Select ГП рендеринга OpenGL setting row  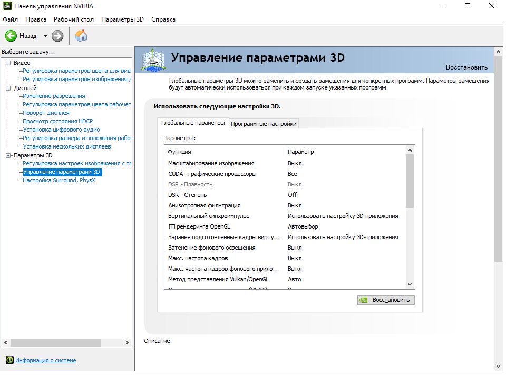pyautogui.click(x=285, y=226)
